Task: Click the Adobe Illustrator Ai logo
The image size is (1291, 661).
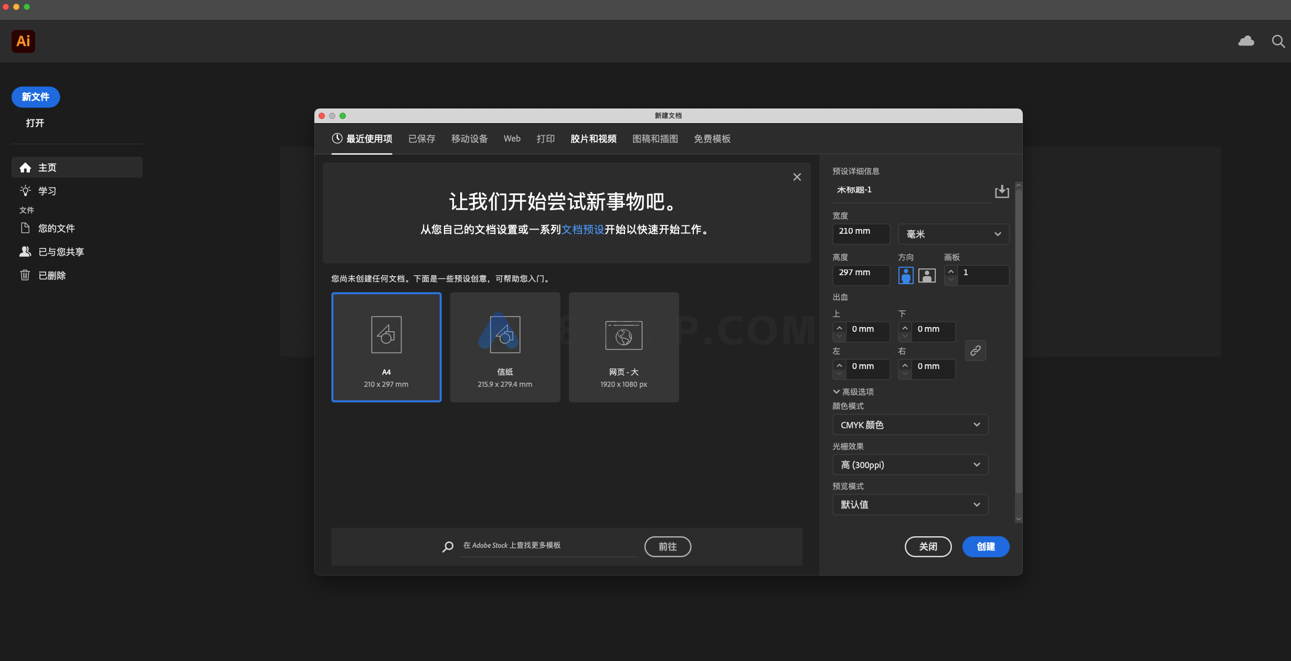Action: [23, 41]
